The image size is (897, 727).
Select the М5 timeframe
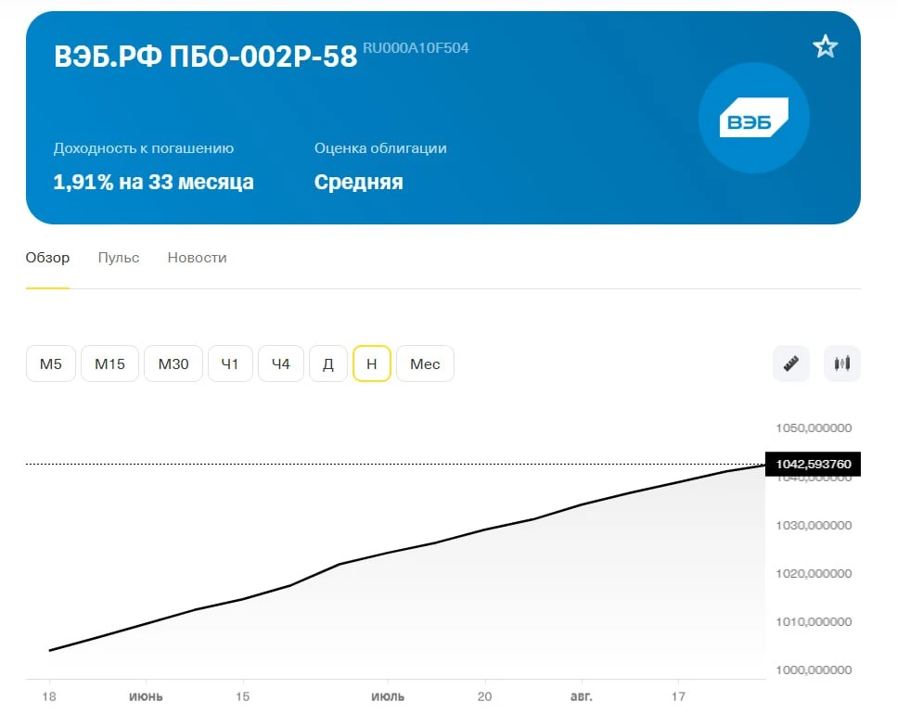[x=51, y=363]
